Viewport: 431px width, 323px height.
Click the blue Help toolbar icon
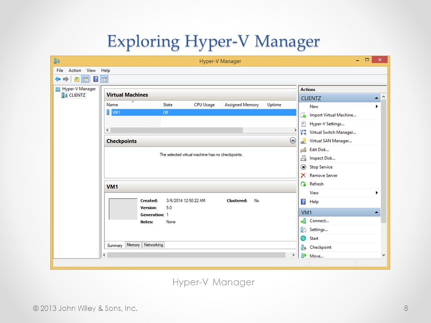click(96, 79)
